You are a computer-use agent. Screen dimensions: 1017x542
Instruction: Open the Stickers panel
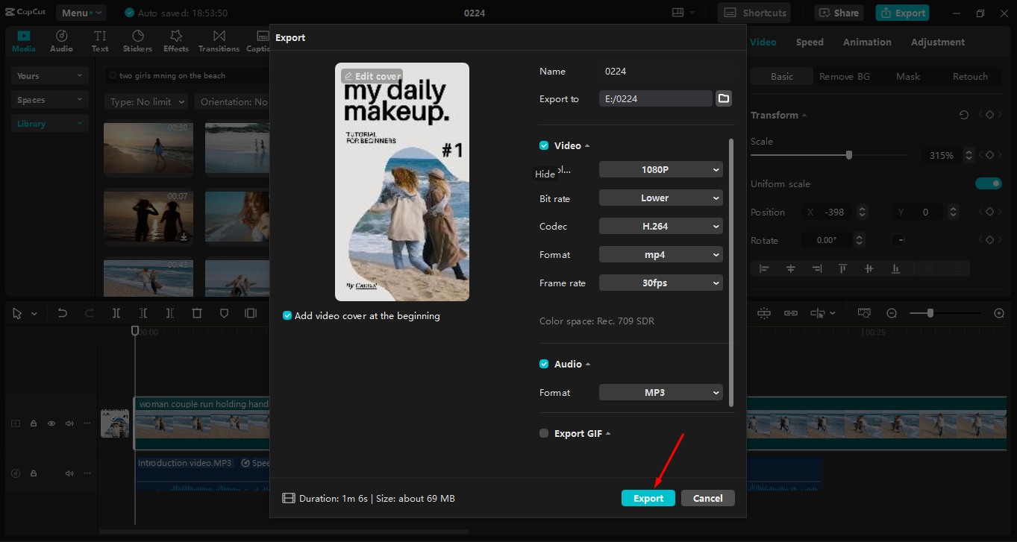pyautogui.click(x=137, y=41)
